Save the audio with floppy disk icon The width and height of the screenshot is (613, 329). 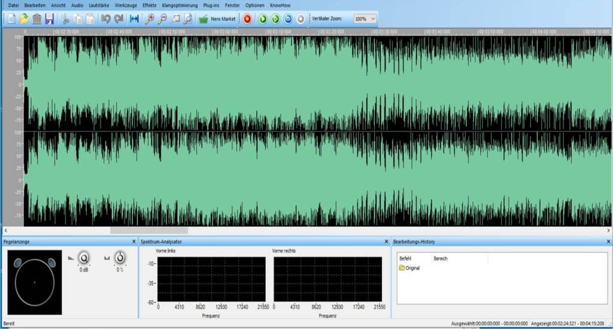[50, 19]
